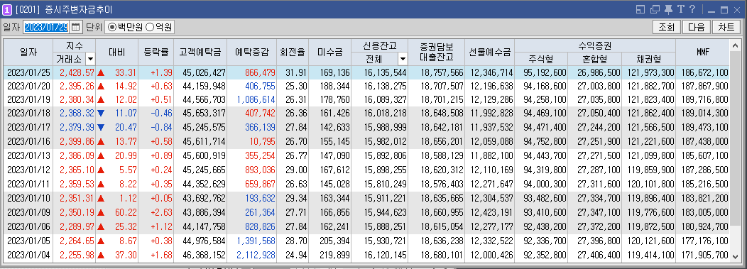Close the 증시주변자금추이 window
This screenshot has width=747, height=269.
point(737,9)
